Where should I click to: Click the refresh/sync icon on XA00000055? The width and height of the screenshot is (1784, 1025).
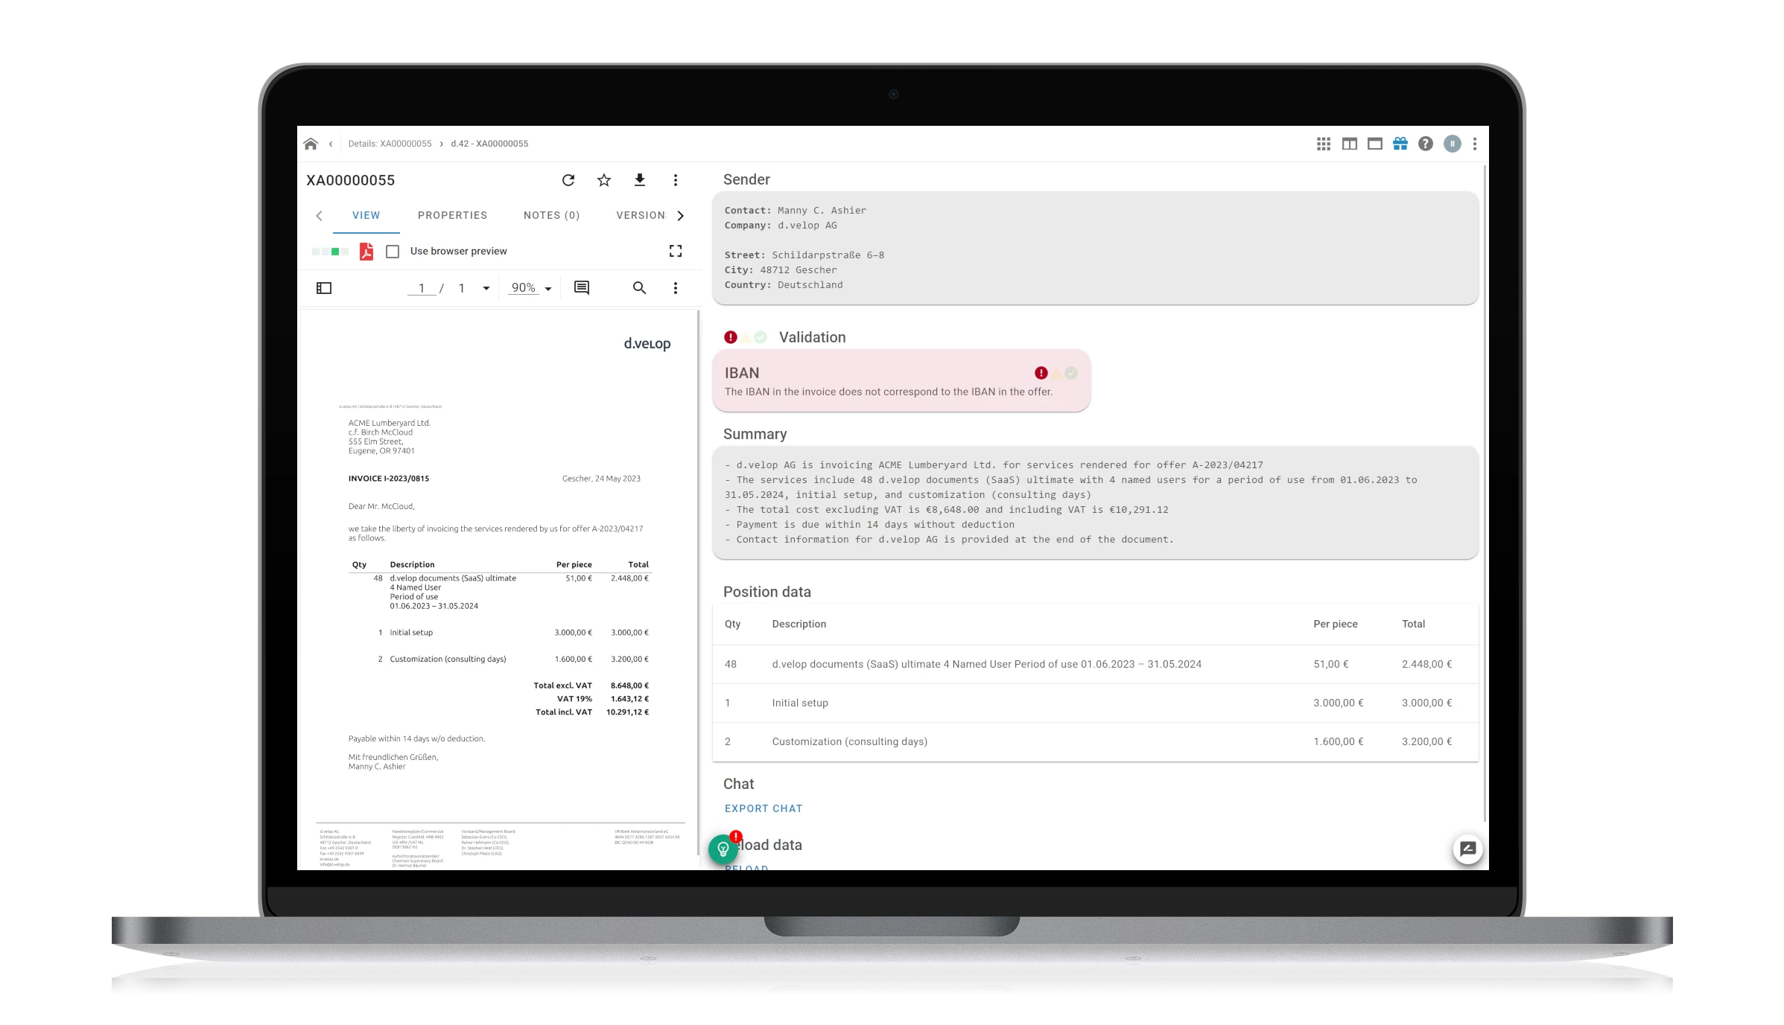tap(568, 180)
